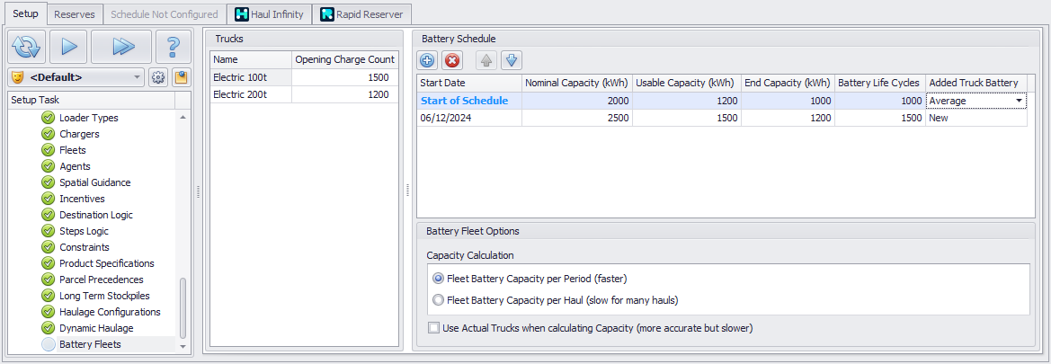Move schedule row down with blue arrow
This screenshot has width=1051, height=364.
click(512, 60)
